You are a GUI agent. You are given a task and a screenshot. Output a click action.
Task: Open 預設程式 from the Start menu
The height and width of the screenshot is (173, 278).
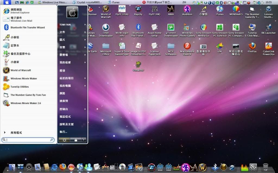(65, 117)
